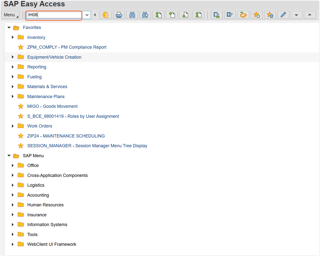Open SESSION_MANAGER Menu Tree Display
This screenshot has height=256, width=320.
pyautogui.click(x=87, y=146)
